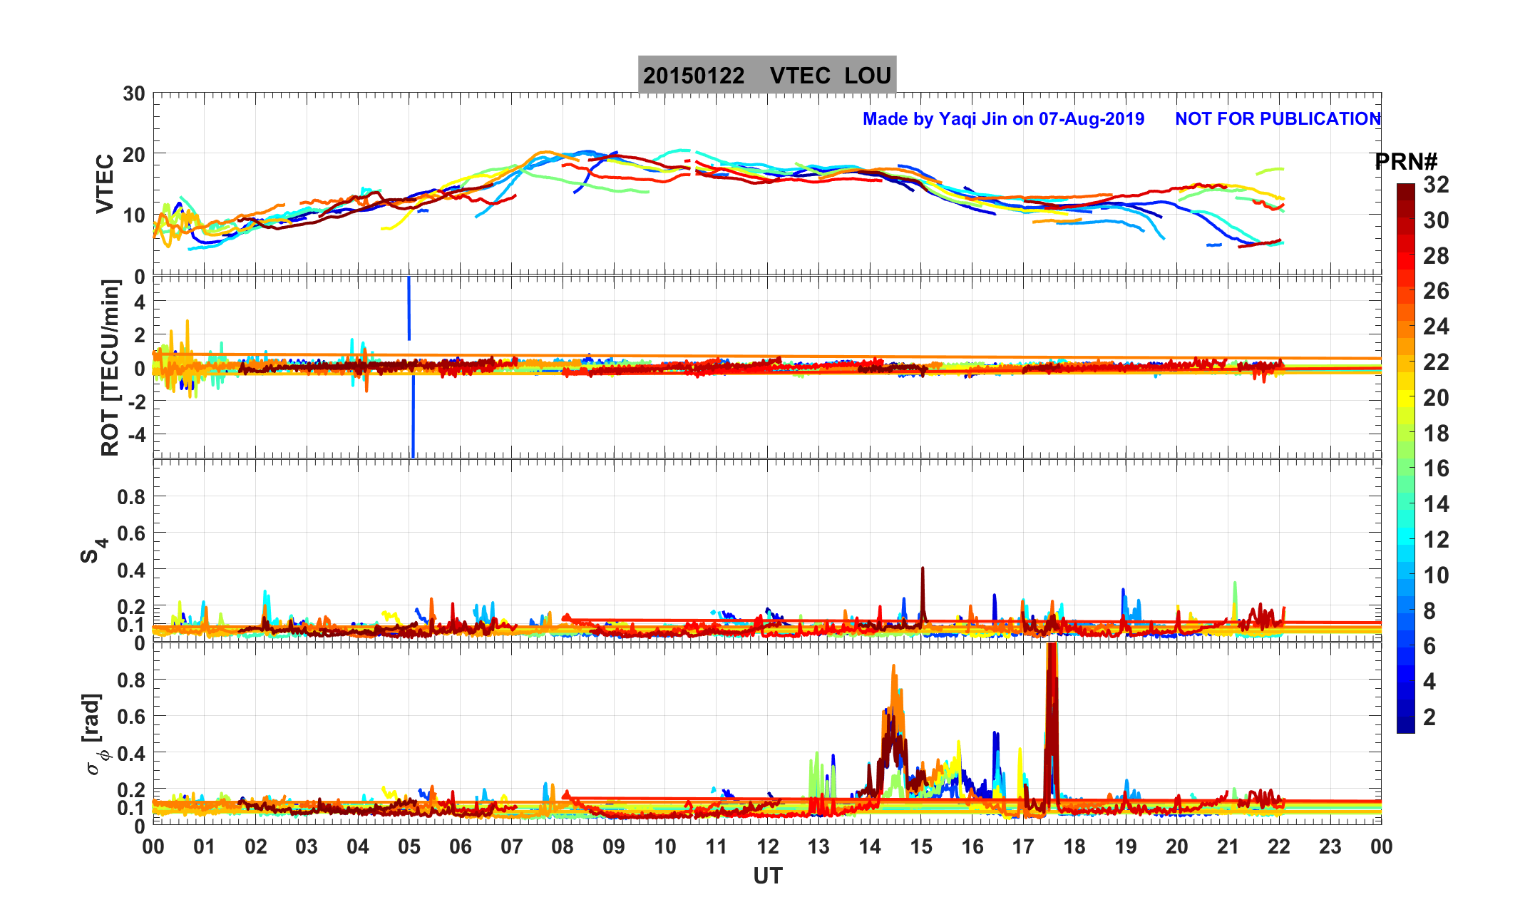Click the 18 tick on UT axis
1535x917 pixels.
tap(1074, 847)
